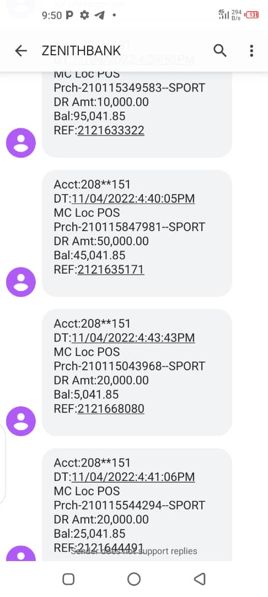Open reference link 2121633322
The image size is (268, 597).
pos(111,130)
